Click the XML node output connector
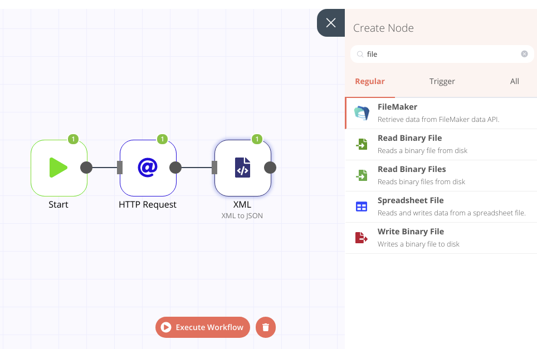 pos(270,168)
